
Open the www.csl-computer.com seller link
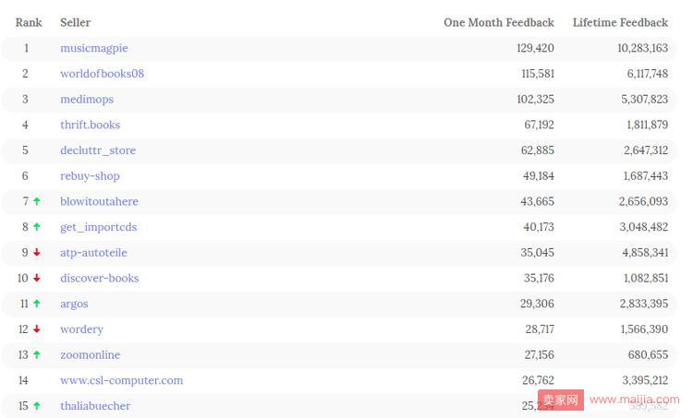pos(122,380)
